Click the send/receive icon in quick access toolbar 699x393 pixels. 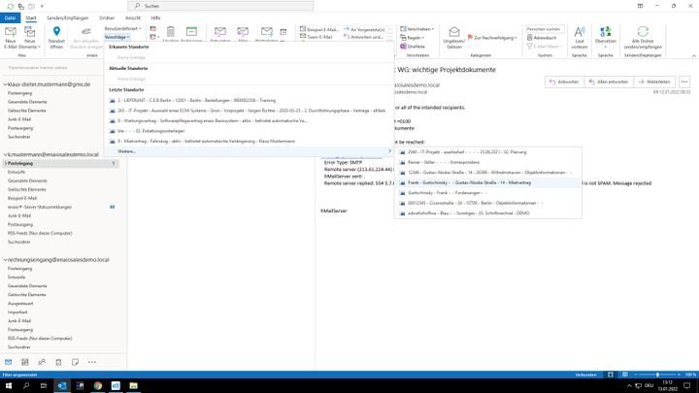point(11,6)
